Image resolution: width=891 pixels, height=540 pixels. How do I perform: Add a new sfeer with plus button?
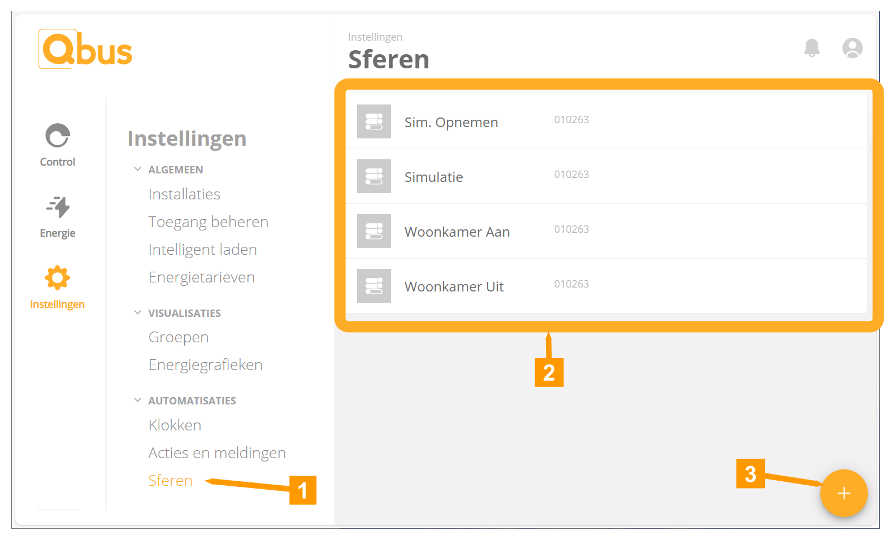844,493
